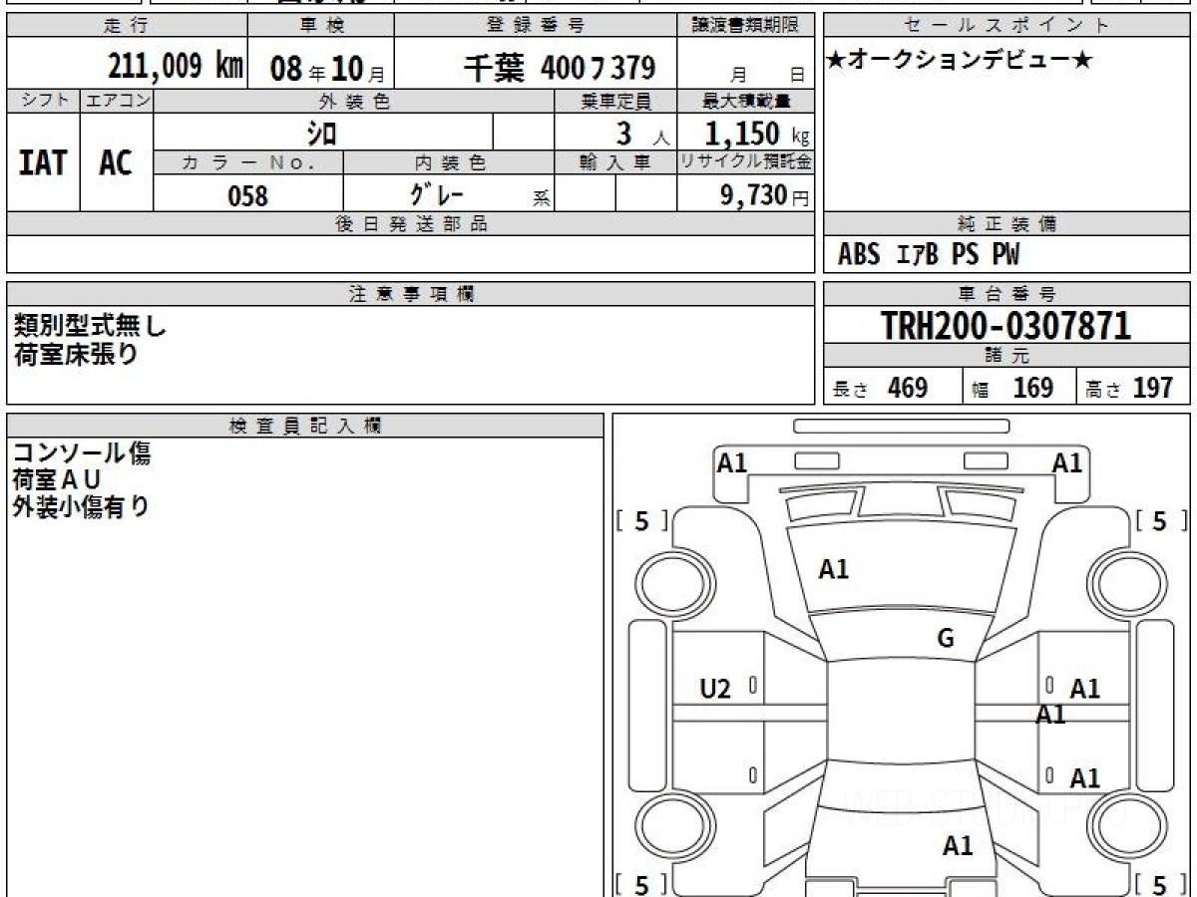Select the A1 mark on the hood
Viewport: 1197px width, 897px height.
[x=833, y=569]
